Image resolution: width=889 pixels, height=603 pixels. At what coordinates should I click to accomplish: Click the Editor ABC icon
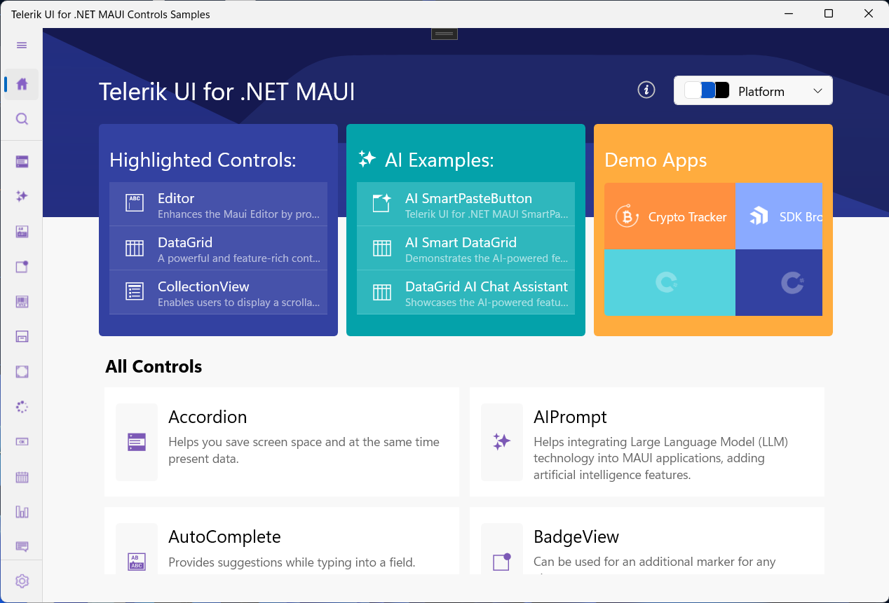click(134, 203)
